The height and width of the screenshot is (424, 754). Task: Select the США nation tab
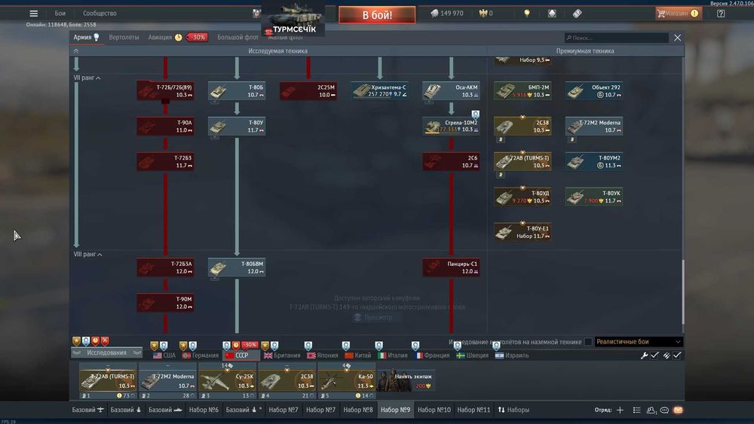pos(164,355)
